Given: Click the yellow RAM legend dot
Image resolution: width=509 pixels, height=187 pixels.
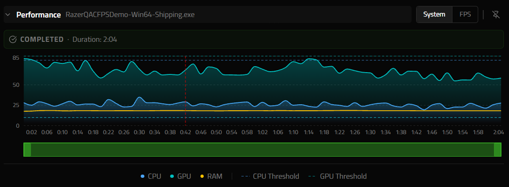Looking at the screenshot, I should click(x=202, y=176).
